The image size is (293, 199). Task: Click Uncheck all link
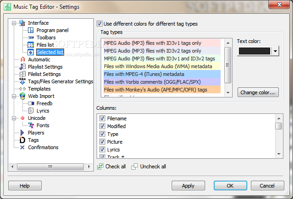[153, 167]
